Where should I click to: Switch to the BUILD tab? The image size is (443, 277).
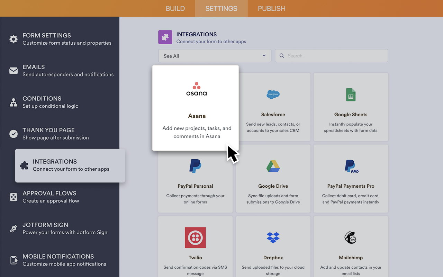pyautogui.click(x=175, y=8)
